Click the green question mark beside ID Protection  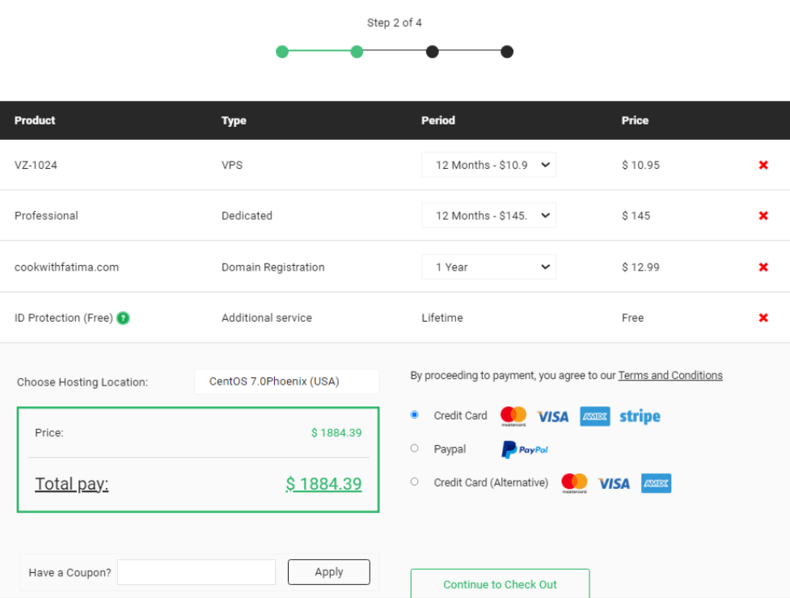pyautogui.click(x=122, y=318)
